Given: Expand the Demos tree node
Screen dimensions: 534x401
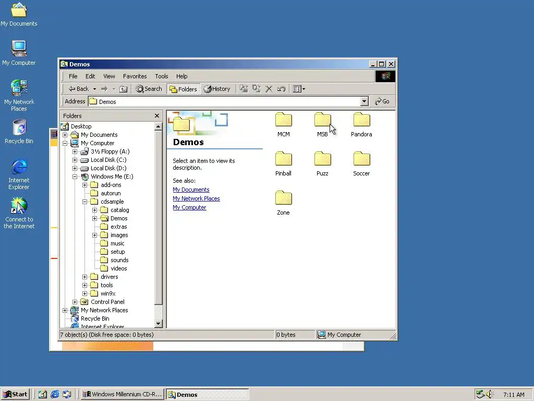Looking at the screenshot, I should click(x=95, y=219).
